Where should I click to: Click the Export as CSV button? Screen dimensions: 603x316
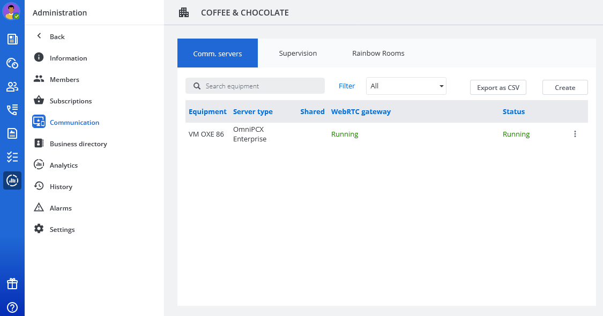pos(498,88)
